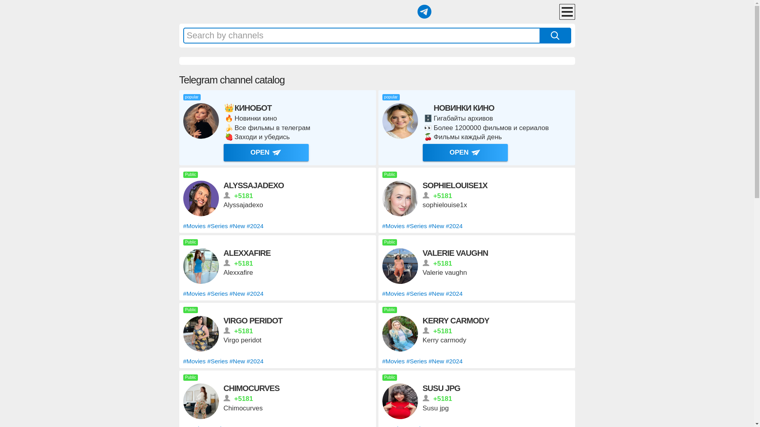760x427 pixels.
Task: Click the cherry emoji before 'Фильмы каждый день'
Action: click(428, 137)
